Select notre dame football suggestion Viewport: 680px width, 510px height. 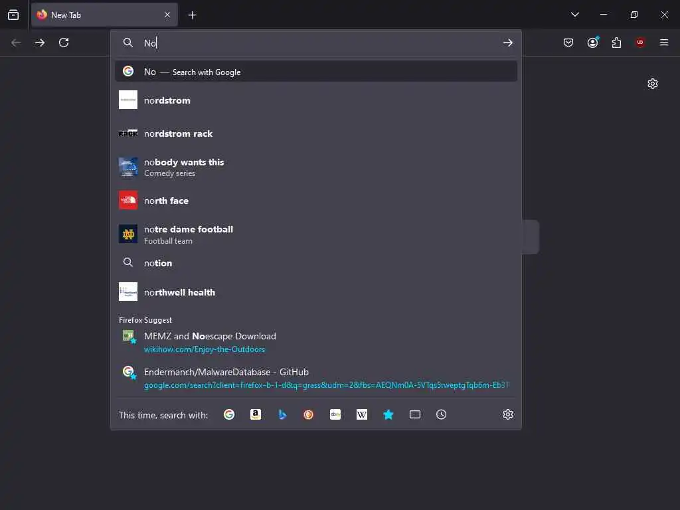point(315,234)
